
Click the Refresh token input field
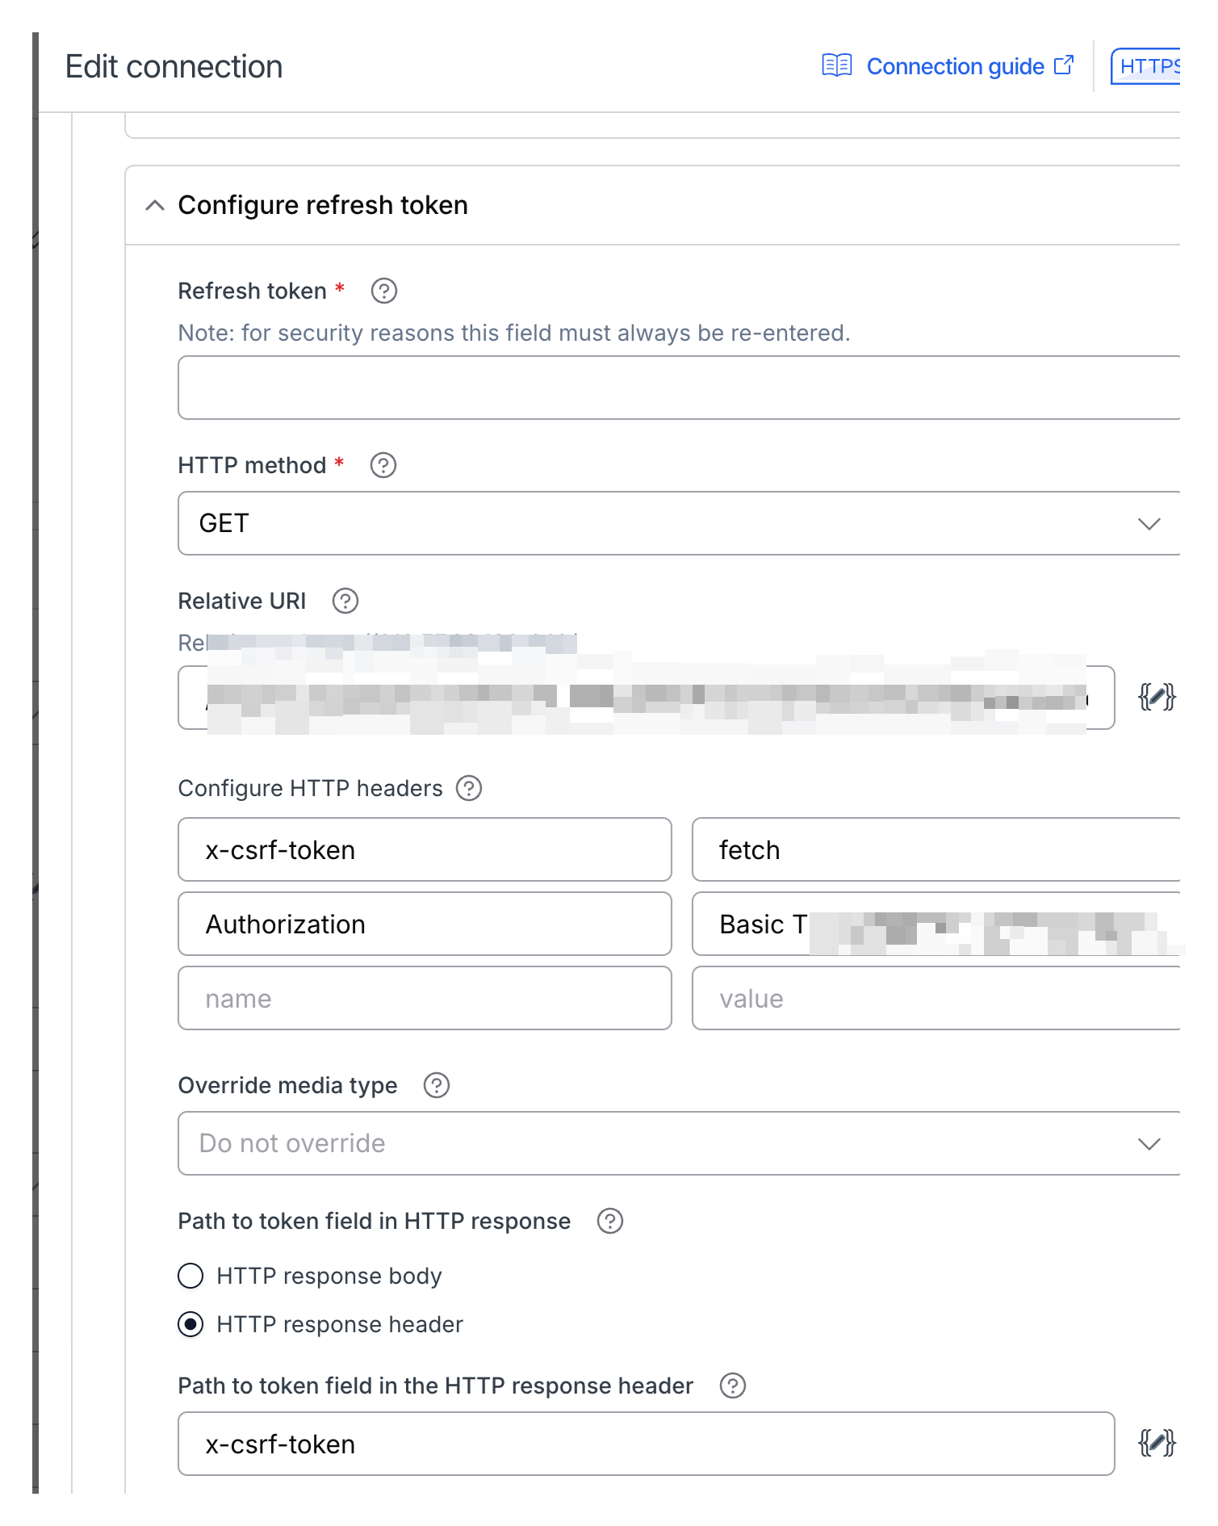point(678,388)
